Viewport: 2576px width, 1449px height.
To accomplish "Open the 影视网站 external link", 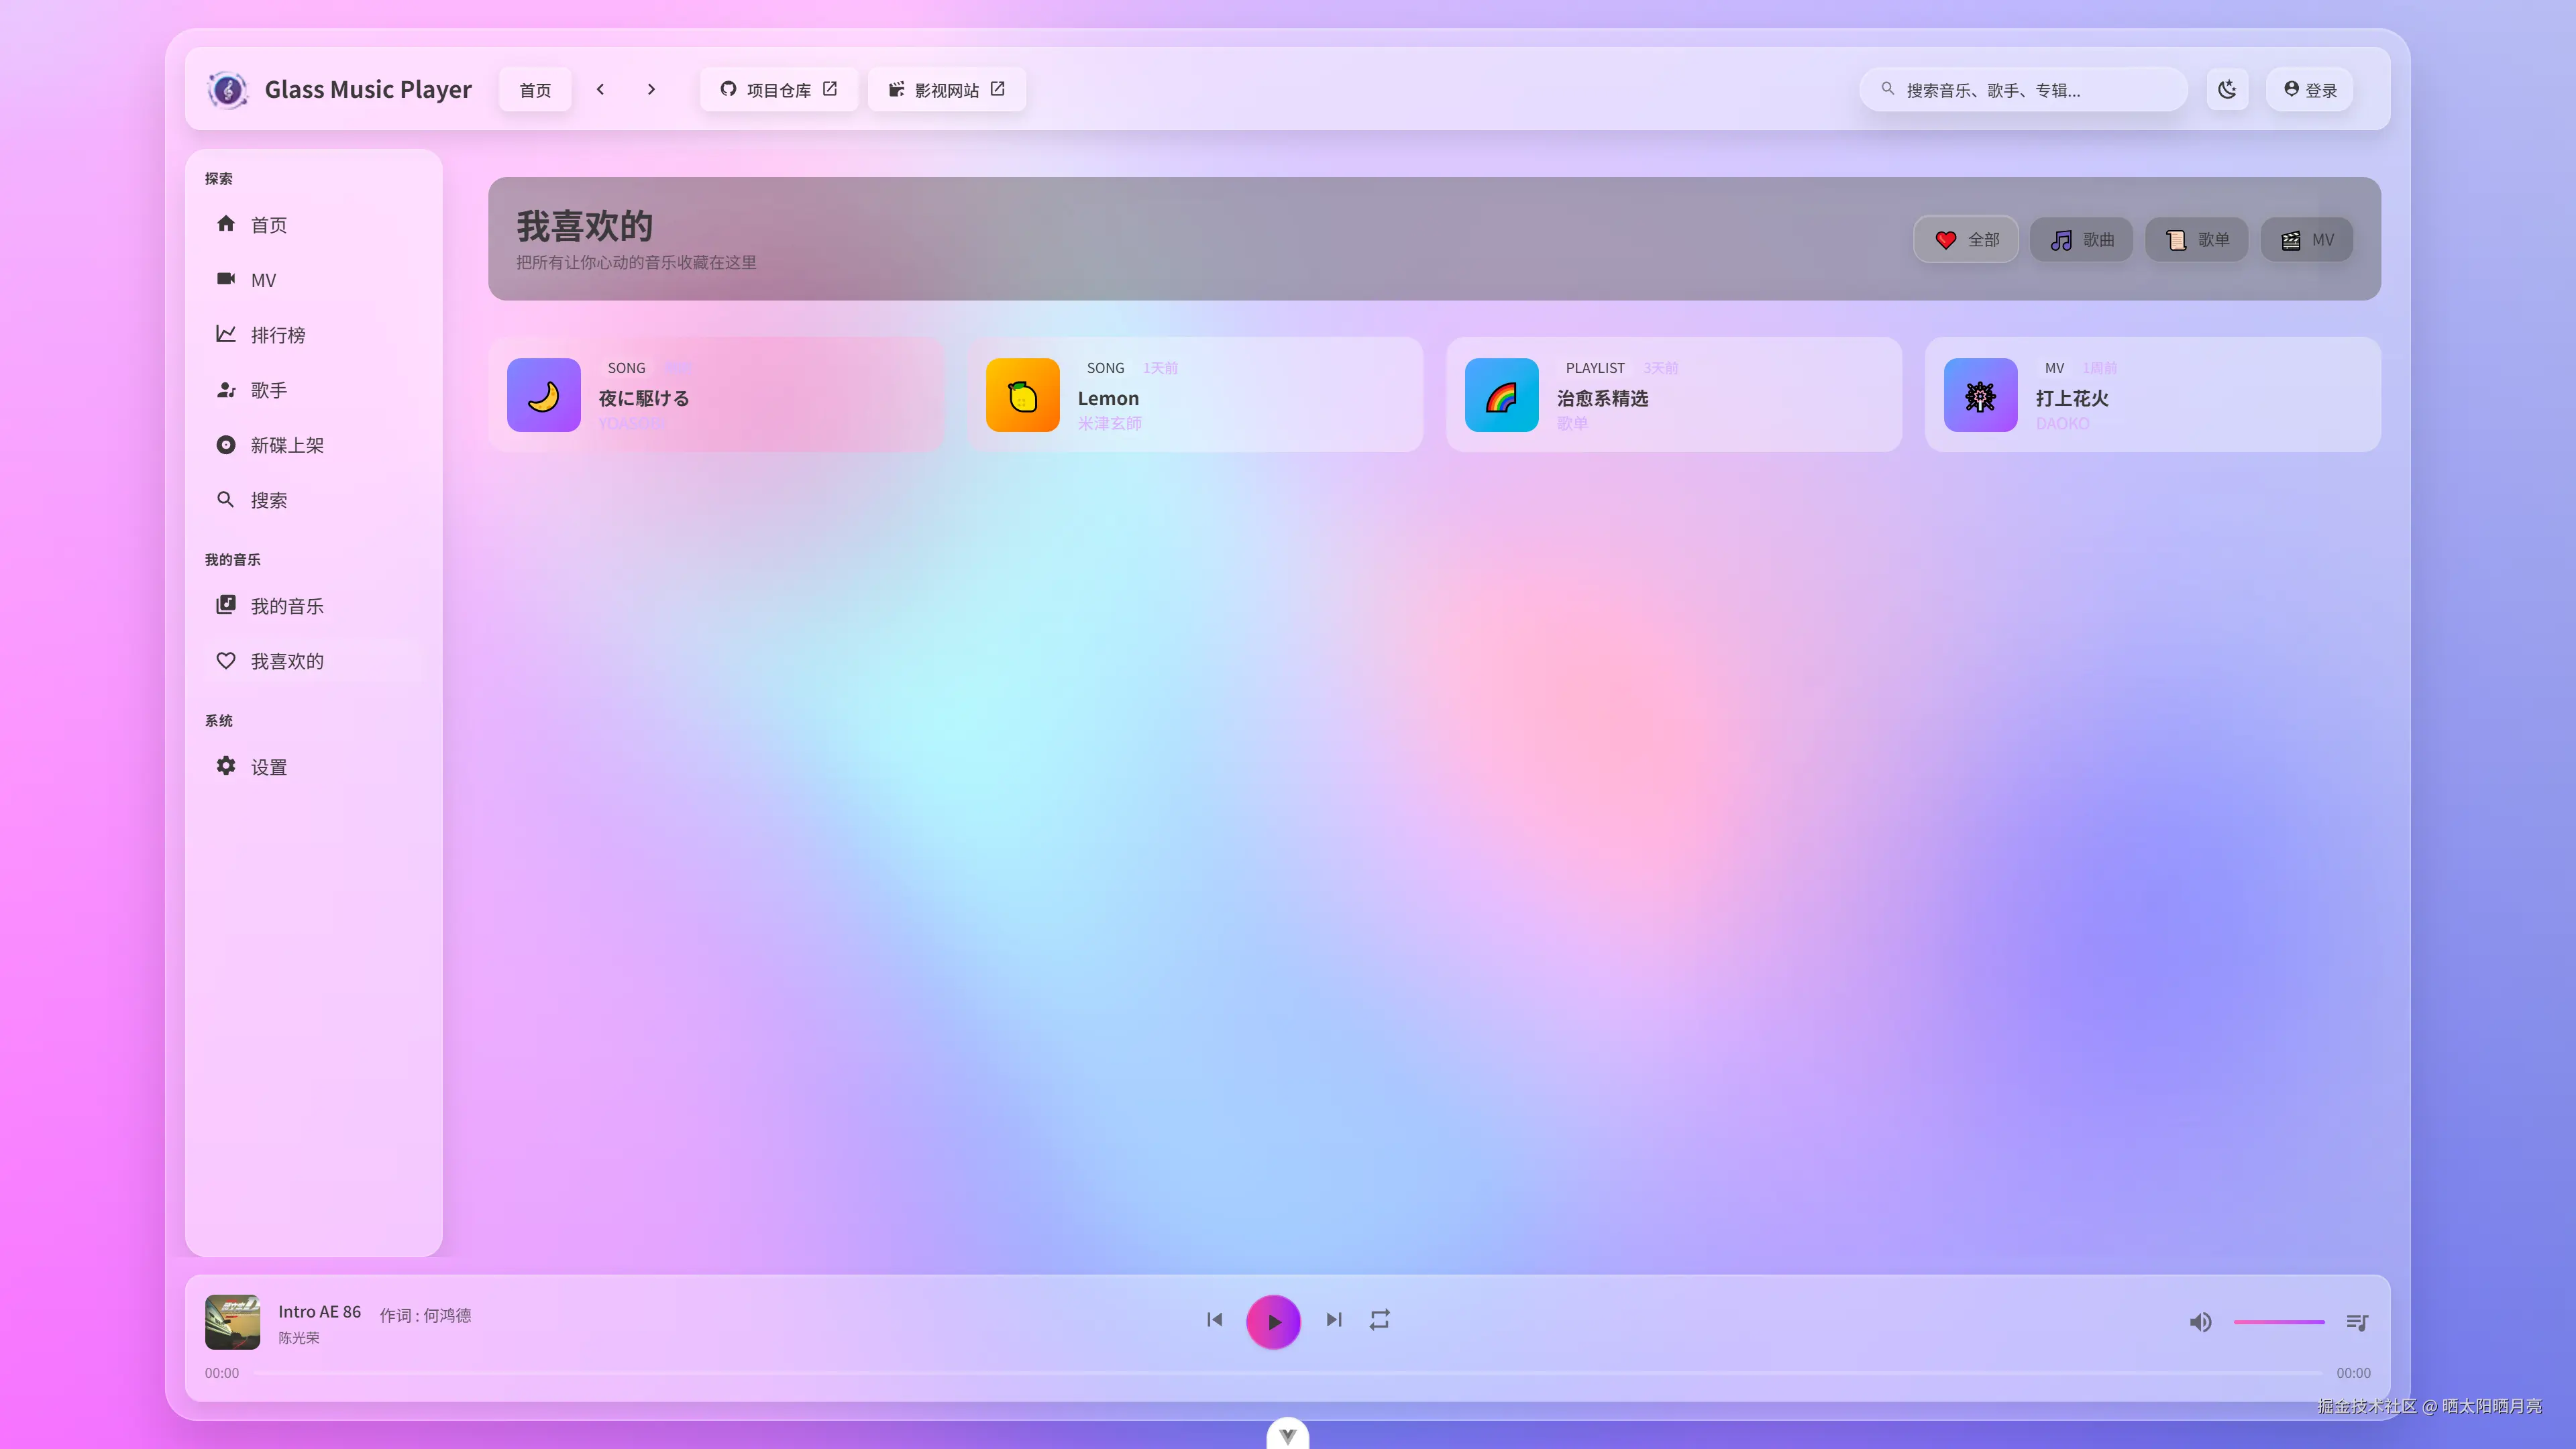I will click(x=946, y=90).
